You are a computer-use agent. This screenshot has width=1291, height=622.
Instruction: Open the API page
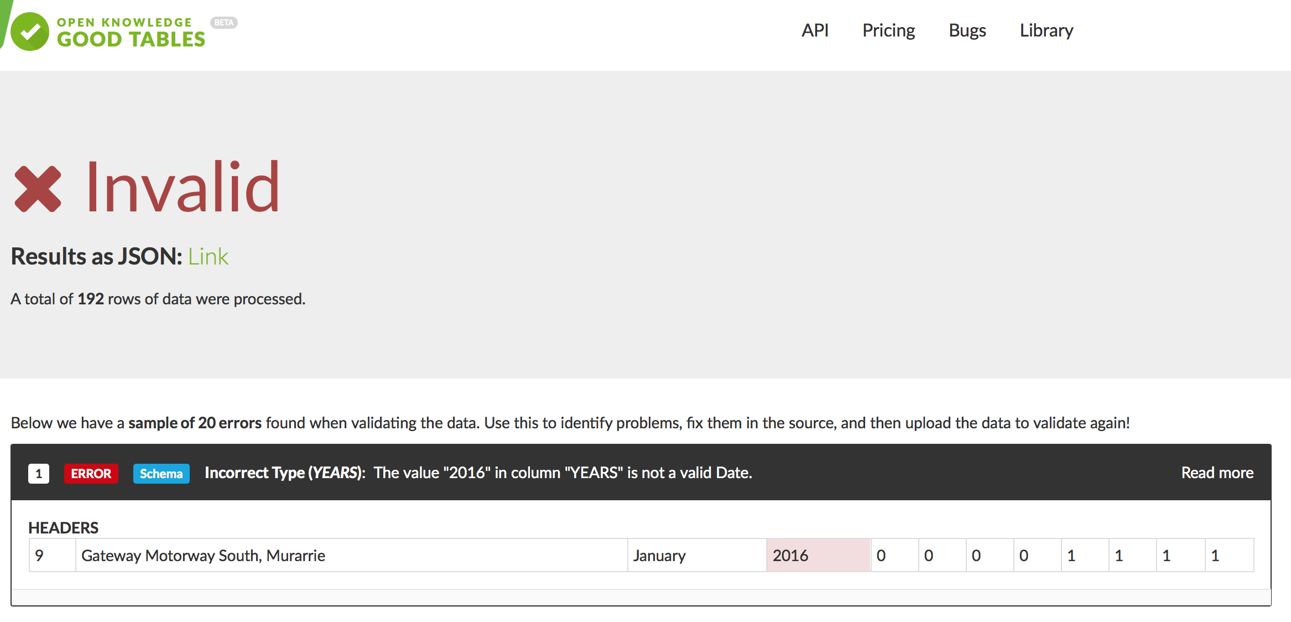(815, 30)
